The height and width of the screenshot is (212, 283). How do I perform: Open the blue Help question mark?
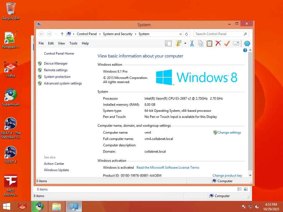245,50
